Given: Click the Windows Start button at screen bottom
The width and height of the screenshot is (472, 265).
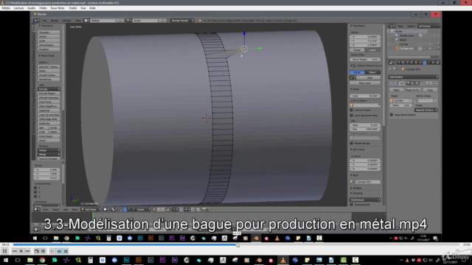Looking at the screenshot, I should point(5,260).
